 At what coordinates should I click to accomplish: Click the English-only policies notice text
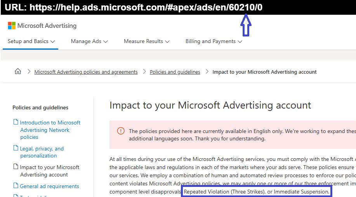(242, 135)
